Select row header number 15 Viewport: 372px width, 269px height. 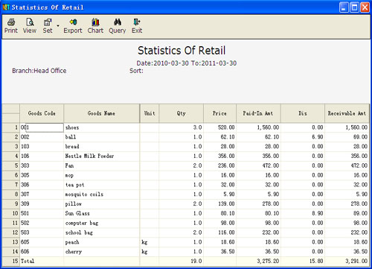click(x=11, y=261)
